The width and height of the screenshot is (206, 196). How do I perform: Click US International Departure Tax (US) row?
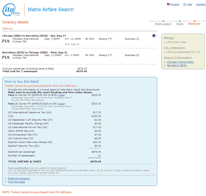[54, 112]
